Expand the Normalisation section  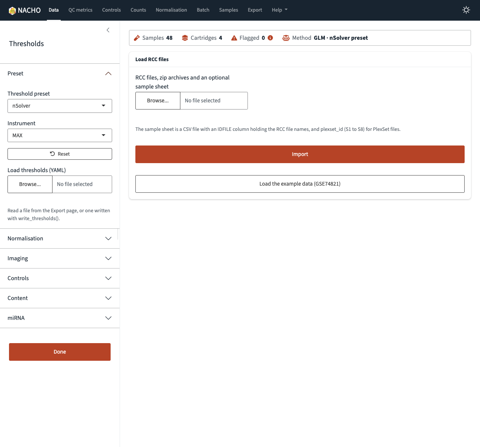[x=60, y=238]
